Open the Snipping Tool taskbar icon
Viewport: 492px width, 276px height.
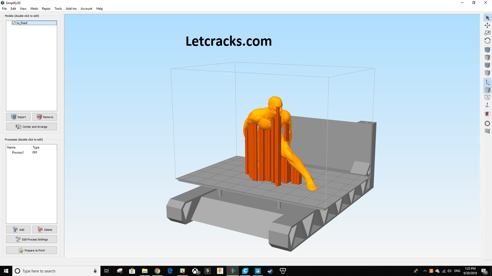(x=120, y=271)
